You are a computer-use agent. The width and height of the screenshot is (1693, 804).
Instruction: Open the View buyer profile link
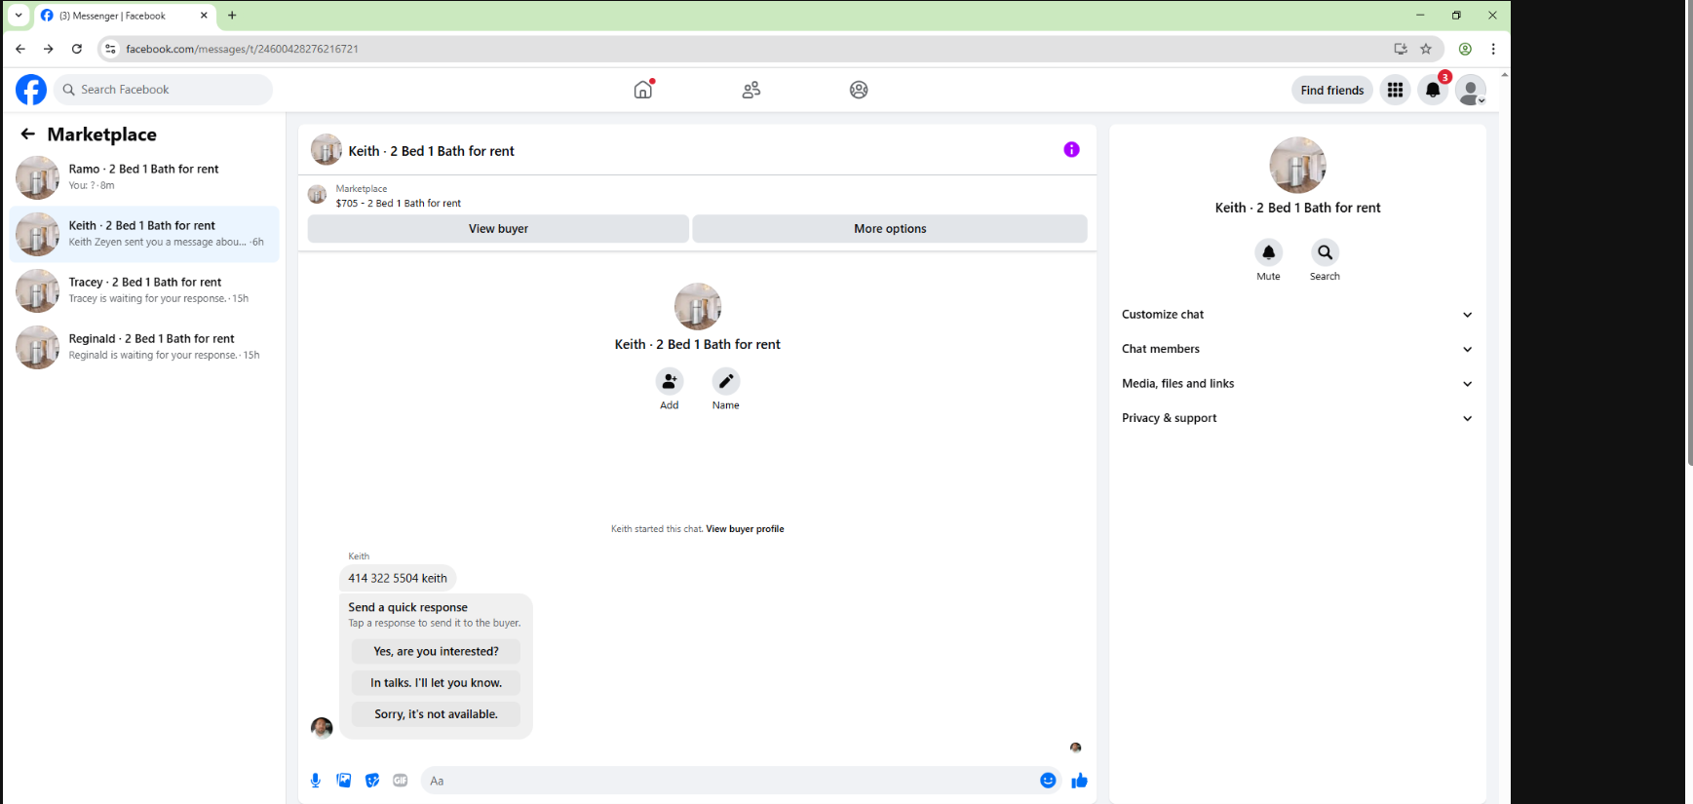click(745, 529)
